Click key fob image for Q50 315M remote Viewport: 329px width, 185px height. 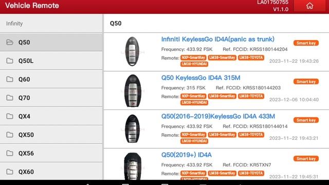(133, 90)
